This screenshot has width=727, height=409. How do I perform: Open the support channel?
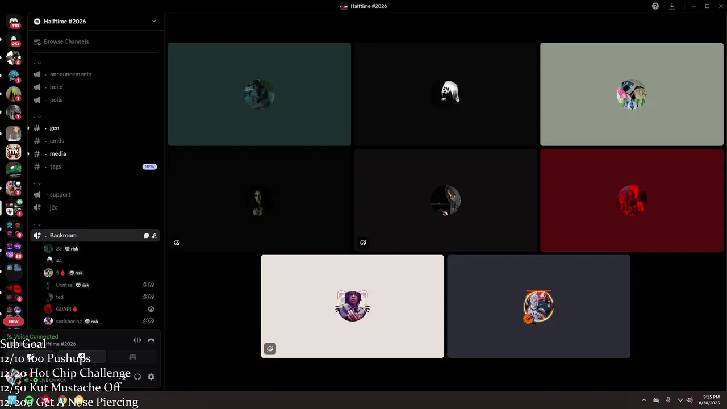(x=95, y=195)
